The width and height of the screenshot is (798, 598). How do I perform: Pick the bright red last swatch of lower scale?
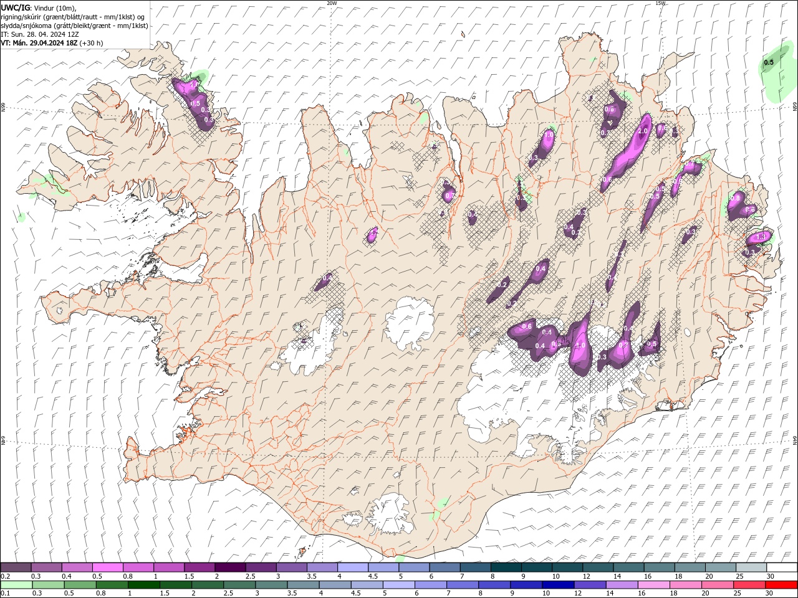click(x=781, y=585)
